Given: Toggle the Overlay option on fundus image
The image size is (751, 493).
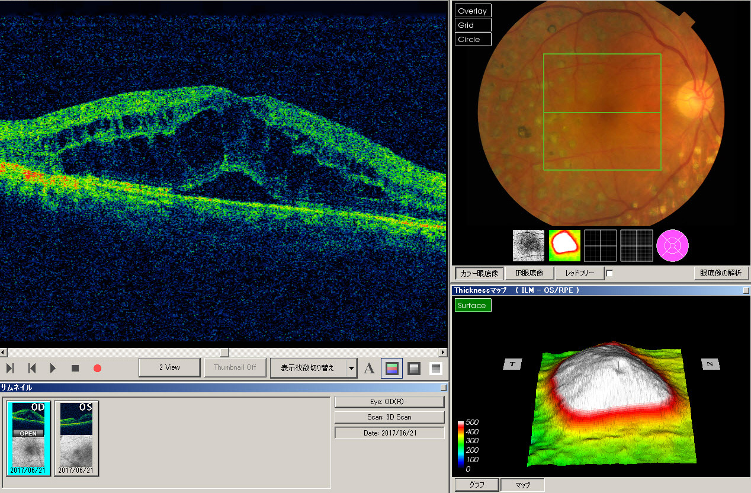Looking at the screenshot, I should pos(473,11).
